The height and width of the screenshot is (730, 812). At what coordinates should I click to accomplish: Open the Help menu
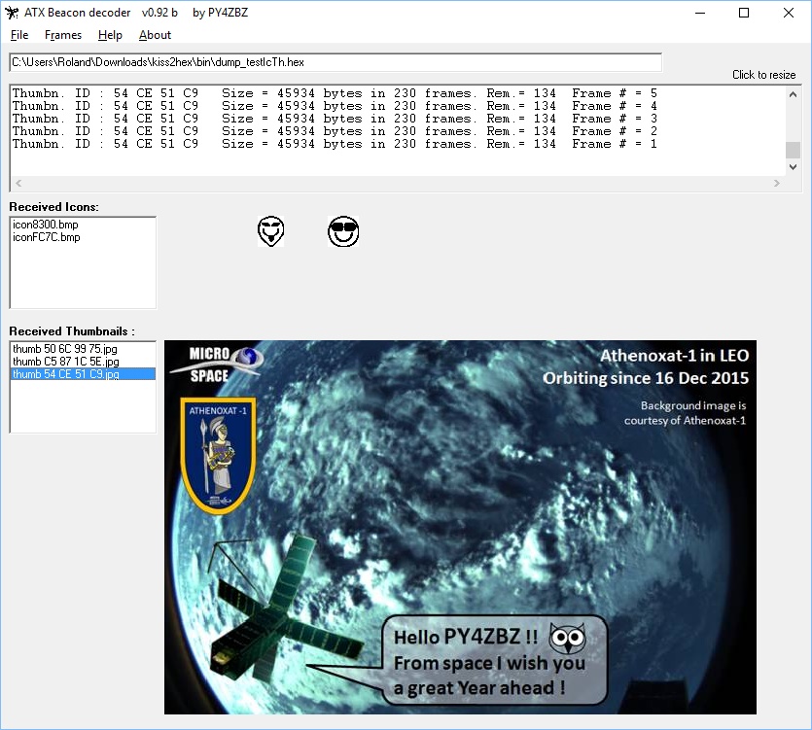pyautogui.click(x=110, y=35)
